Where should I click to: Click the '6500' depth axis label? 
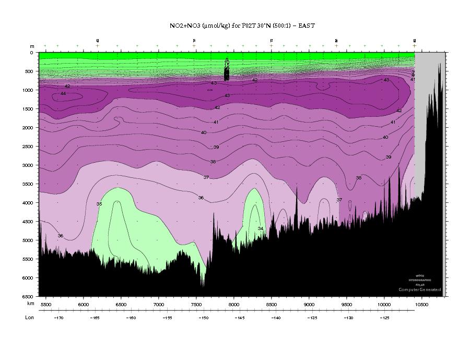point(28,296)
